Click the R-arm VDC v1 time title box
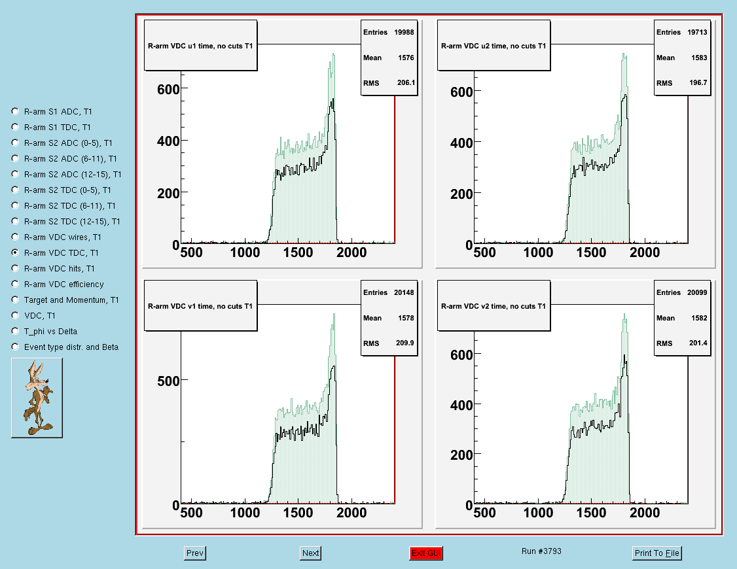Screen dimensions: 737x569 [x=201, y=305]
